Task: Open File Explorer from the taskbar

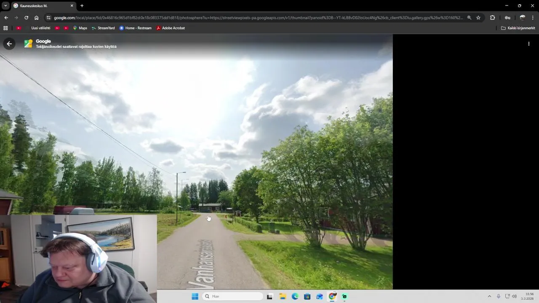Action: (x=283, y=296)
